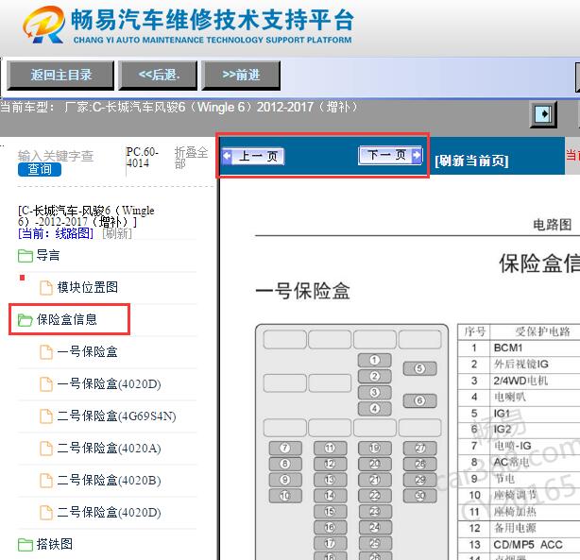Go back with the <<后退 button
The width and height of the screenshot is (580, 560).
click(x=158, y=76)
